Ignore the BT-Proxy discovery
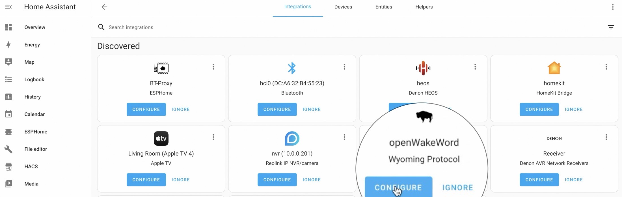 (x=181, y=110)
